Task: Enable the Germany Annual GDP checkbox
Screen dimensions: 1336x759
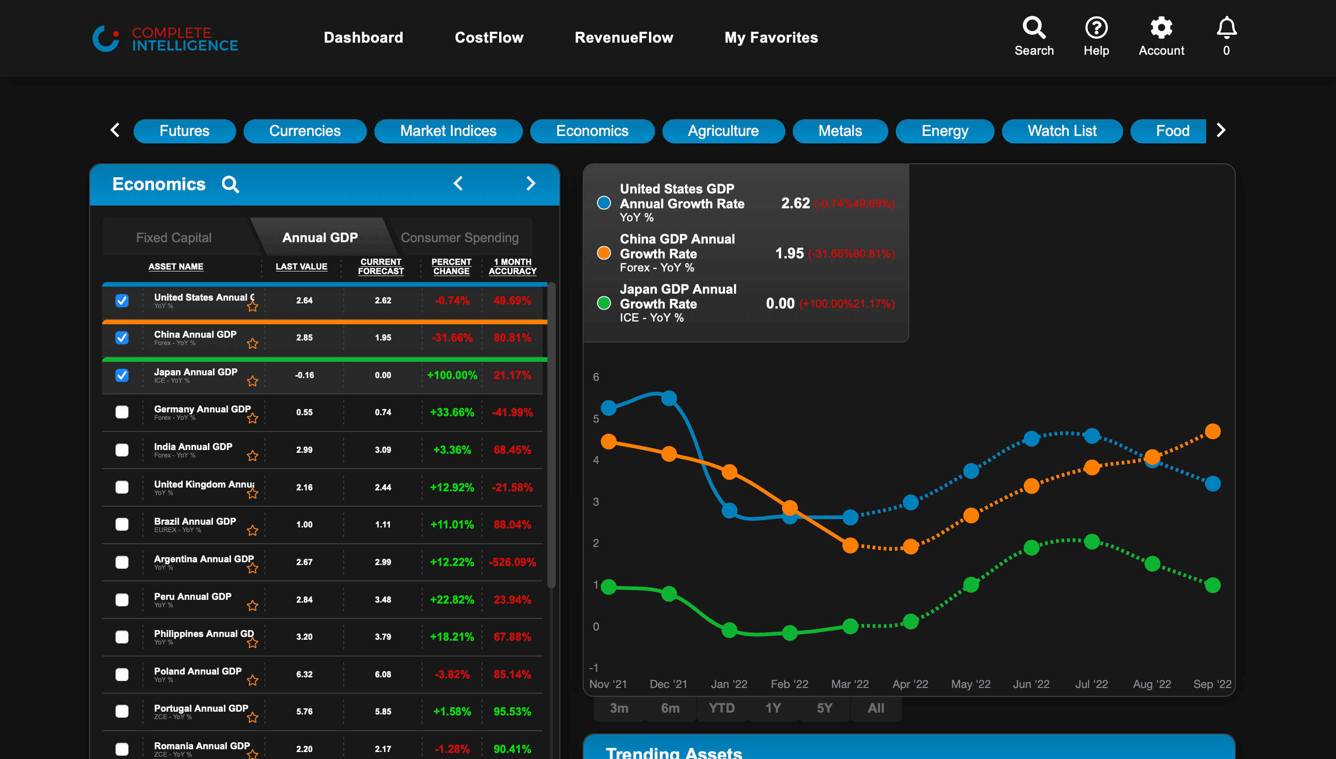Action: [x=122, y=412]
